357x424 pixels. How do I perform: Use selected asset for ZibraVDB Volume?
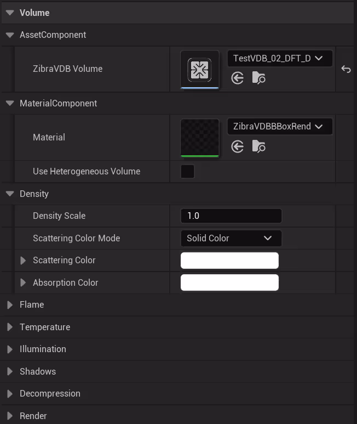coord(238,78)
